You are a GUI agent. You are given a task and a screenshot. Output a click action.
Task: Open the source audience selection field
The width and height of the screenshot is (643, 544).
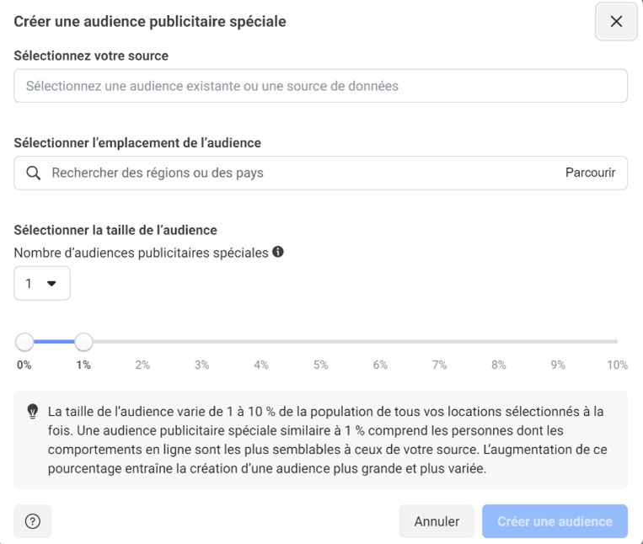(321, 86)
